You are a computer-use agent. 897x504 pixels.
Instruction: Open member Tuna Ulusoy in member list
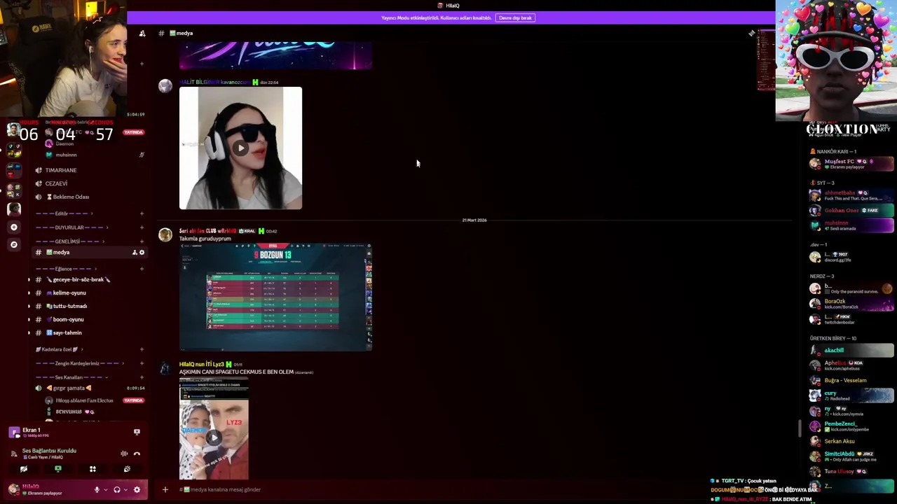[x=851, y=471]
